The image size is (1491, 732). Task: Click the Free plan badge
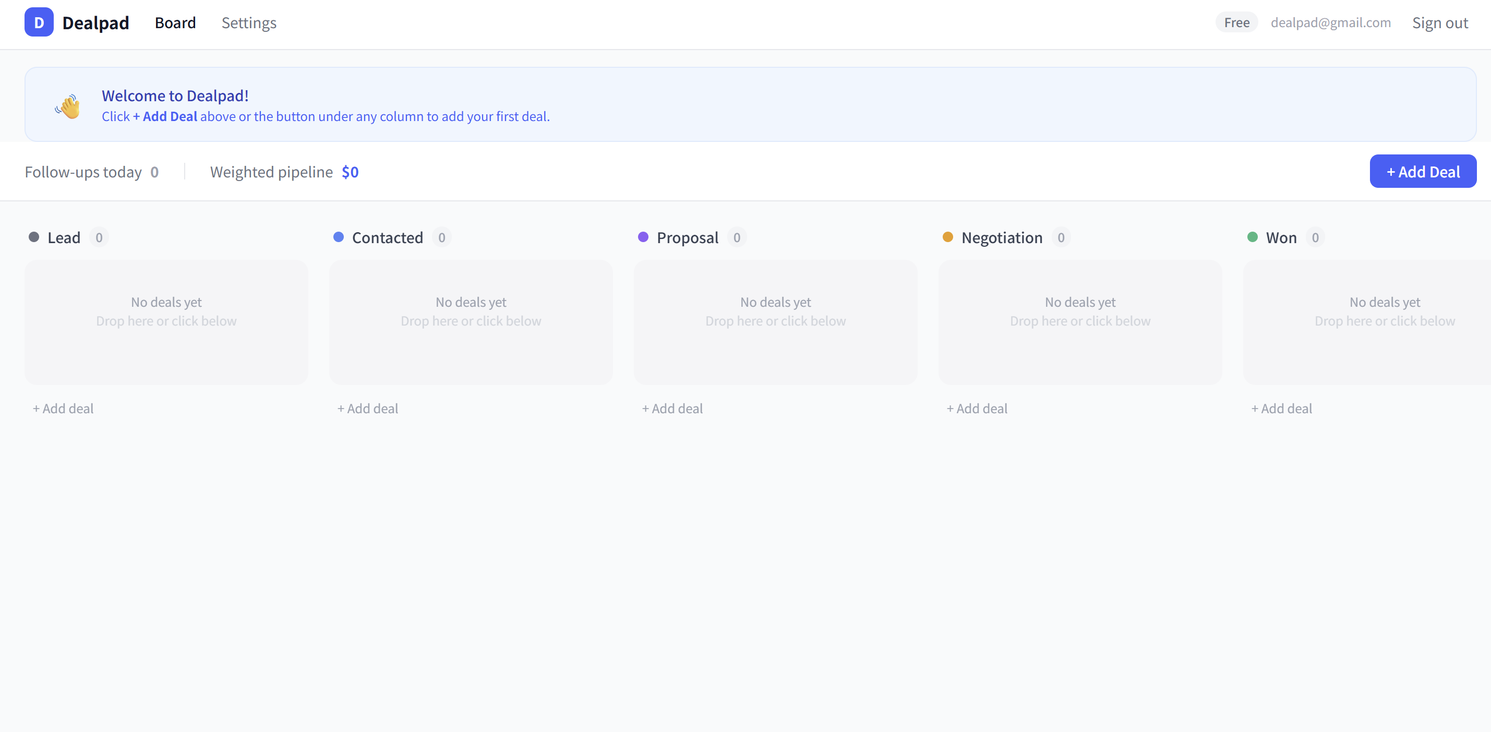tap(1236, 22)
